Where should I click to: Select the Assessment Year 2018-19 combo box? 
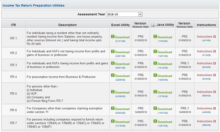point(124,14)
